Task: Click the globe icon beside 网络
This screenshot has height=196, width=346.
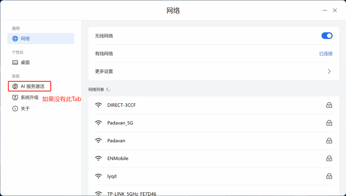Action: [15, 39]
